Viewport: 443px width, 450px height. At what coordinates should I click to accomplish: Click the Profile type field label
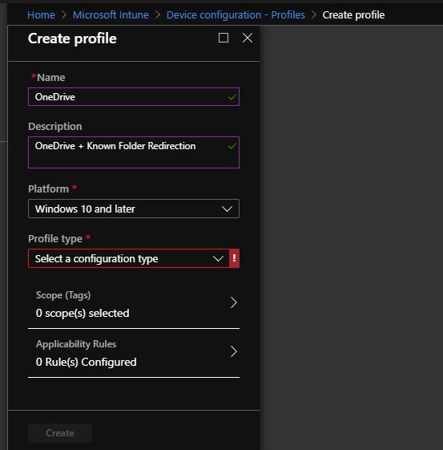pyautogui.click(x=55, y=238)
